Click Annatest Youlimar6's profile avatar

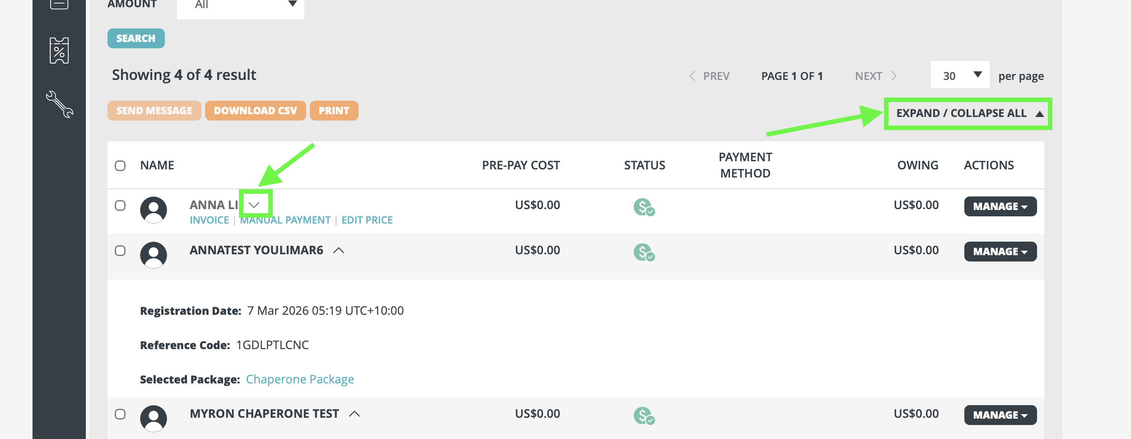(154, 255)
